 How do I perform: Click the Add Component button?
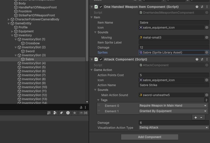[x=150, y=137]
